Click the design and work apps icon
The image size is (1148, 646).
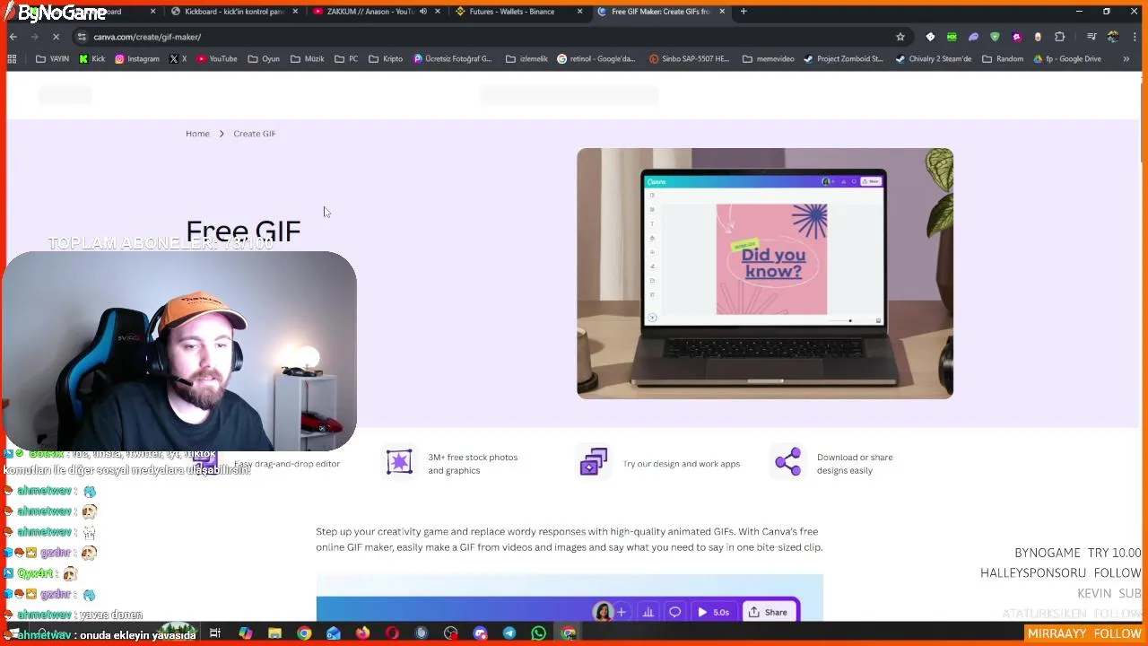tap(594, 462)
